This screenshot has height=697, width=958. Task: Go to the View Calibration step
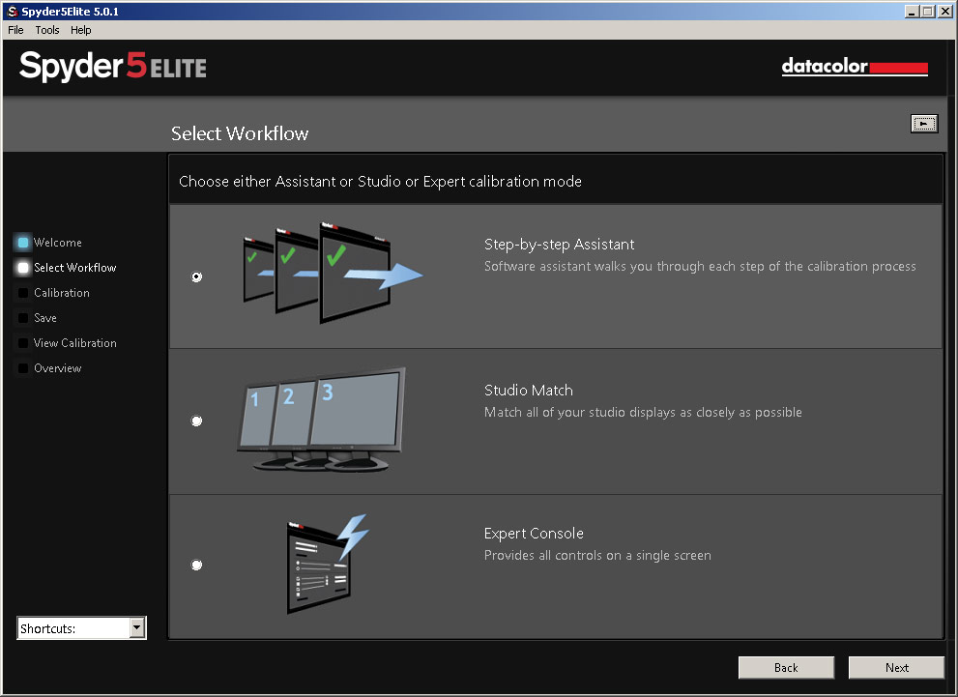pyautogui.click(x=75, y=342)
